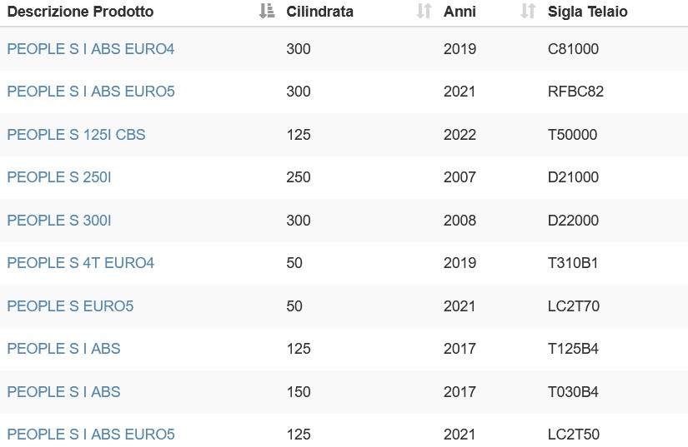Image resolution: width=688 pixels, height=447 pixels.
Task: Open PEOPLE S I ABS 150cc link
Action: tap(63, 391)
